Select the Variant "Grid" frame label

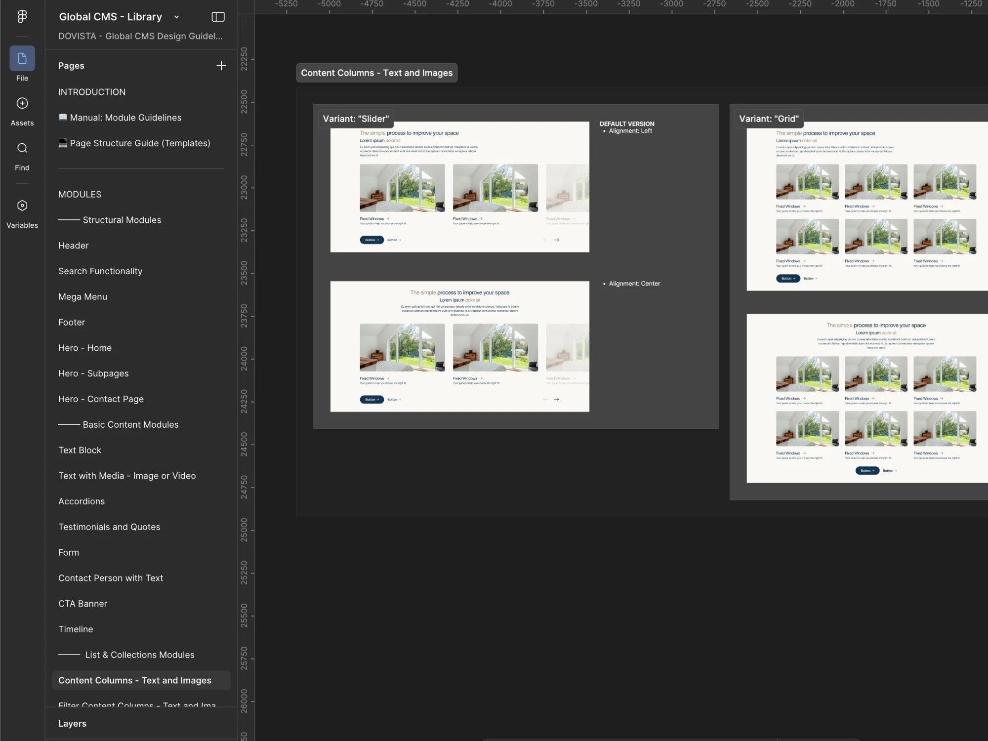click(x=769, y=119)
